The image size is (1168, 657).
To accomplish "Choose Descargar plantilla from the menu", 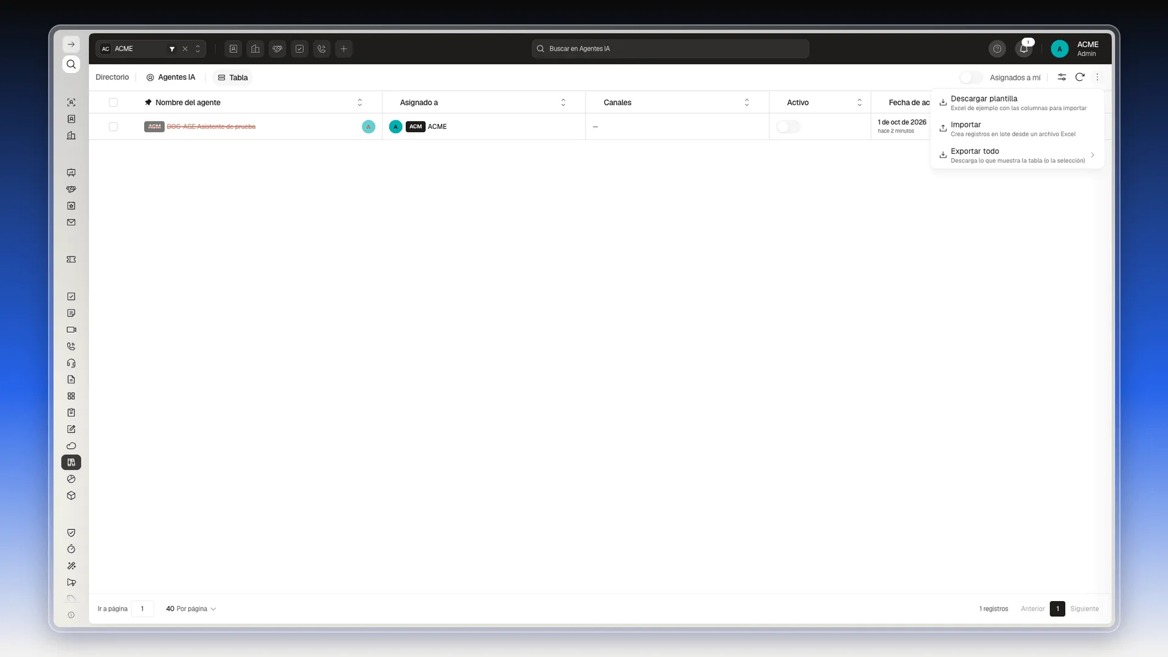I will tap(1017, 103).
